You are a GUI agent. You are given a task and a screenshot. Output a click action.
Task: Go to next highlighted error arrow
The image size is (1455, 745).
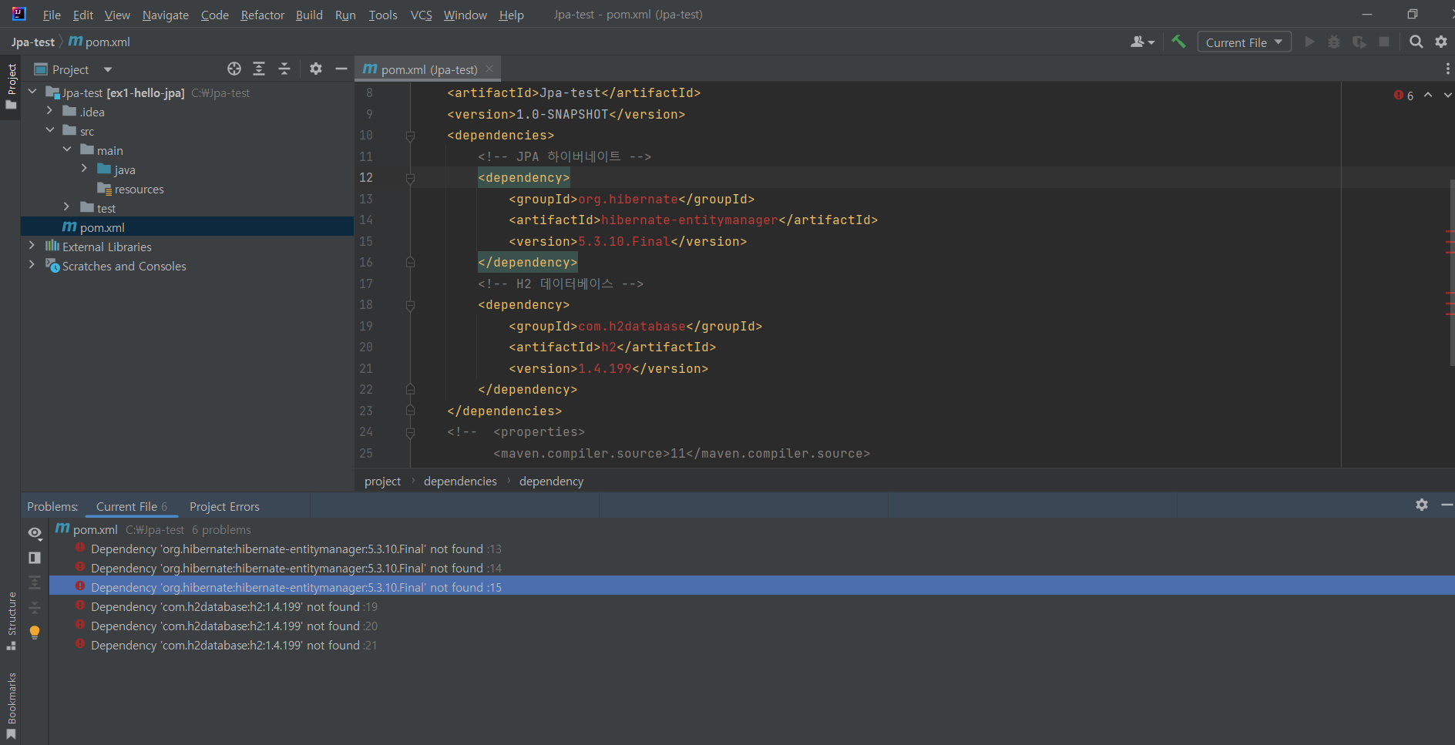point(1447,95)
